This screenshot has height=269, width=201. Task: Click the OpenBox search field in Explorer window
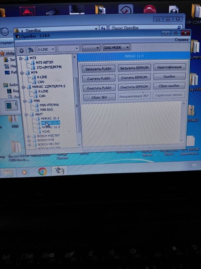click(x=145, y=28)
